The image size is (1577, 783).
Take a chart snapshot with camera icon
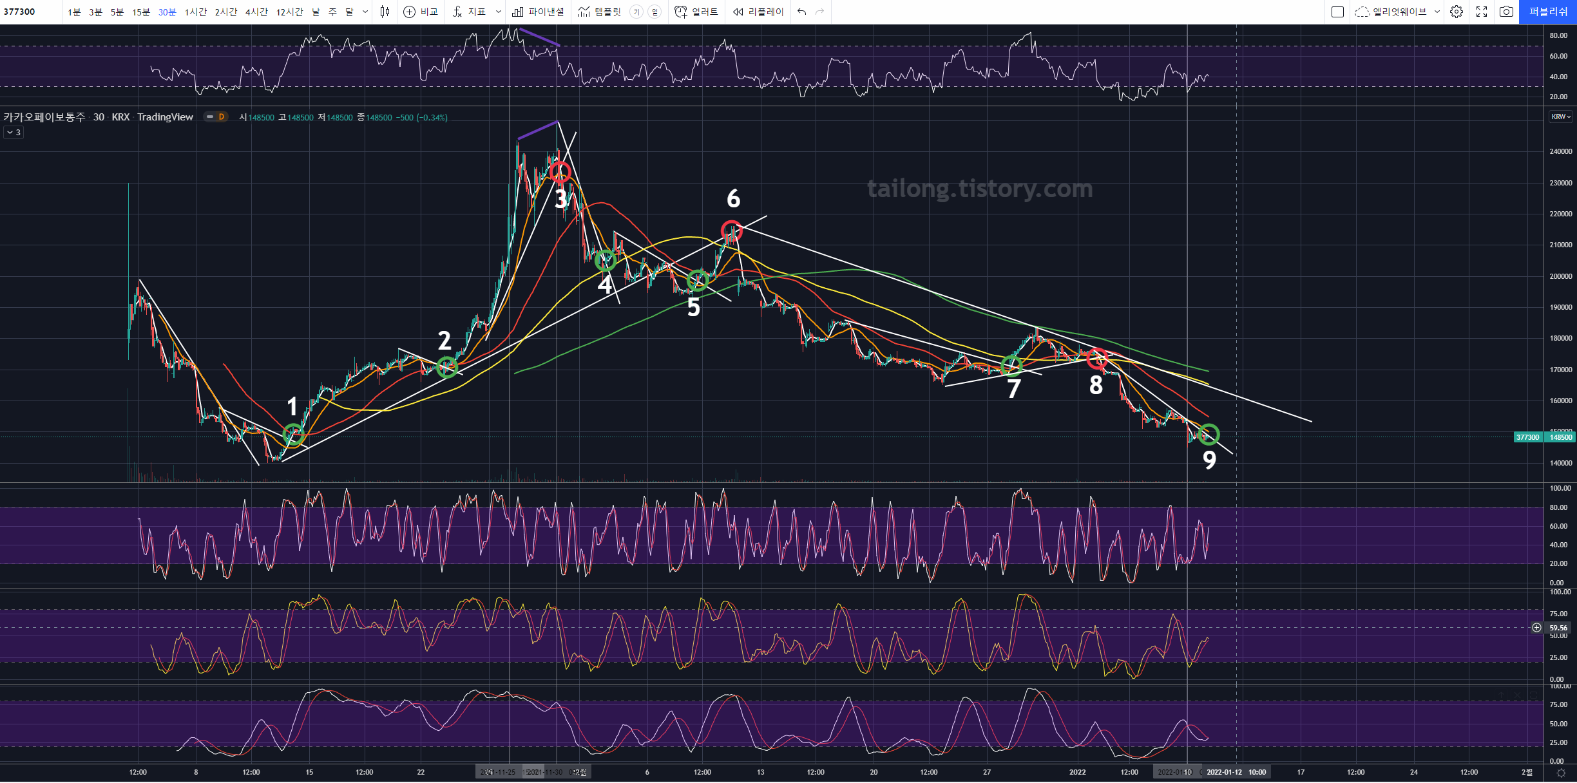1506,12
